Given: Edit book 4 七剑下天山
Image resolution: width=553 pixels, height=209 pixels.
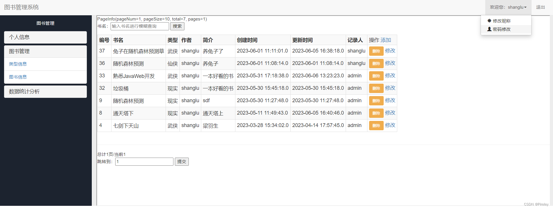Looking at the screenshot, I should 390,125.
